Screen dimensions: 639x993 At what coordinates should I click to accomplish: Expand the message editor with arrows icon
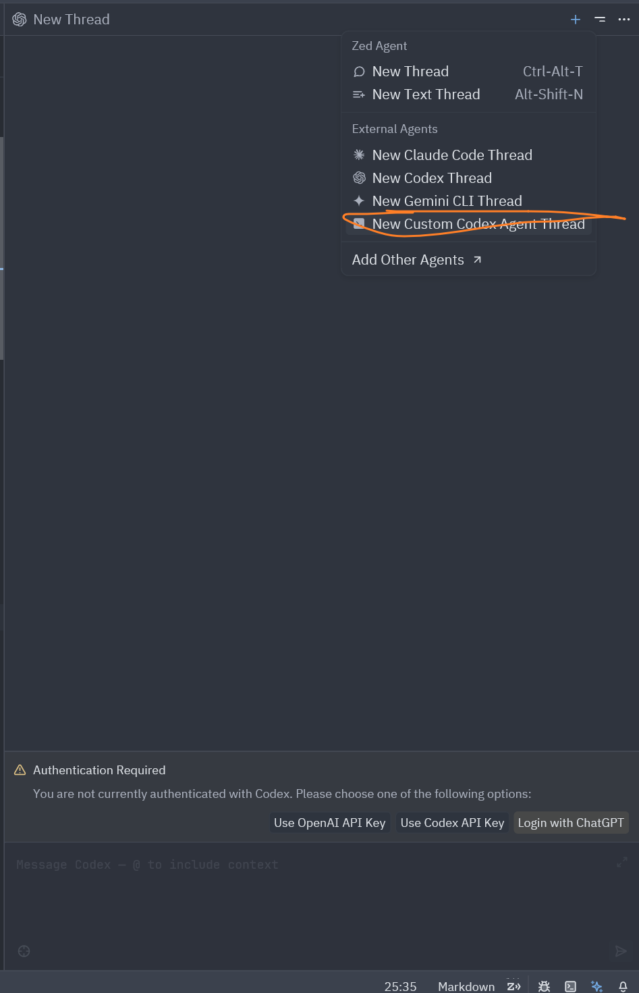[622, 862]
